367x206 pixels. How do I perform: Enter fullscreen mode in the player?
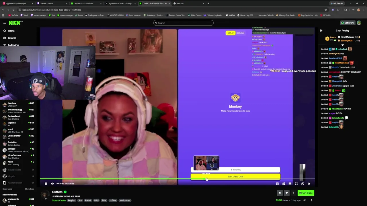[296, 184]
